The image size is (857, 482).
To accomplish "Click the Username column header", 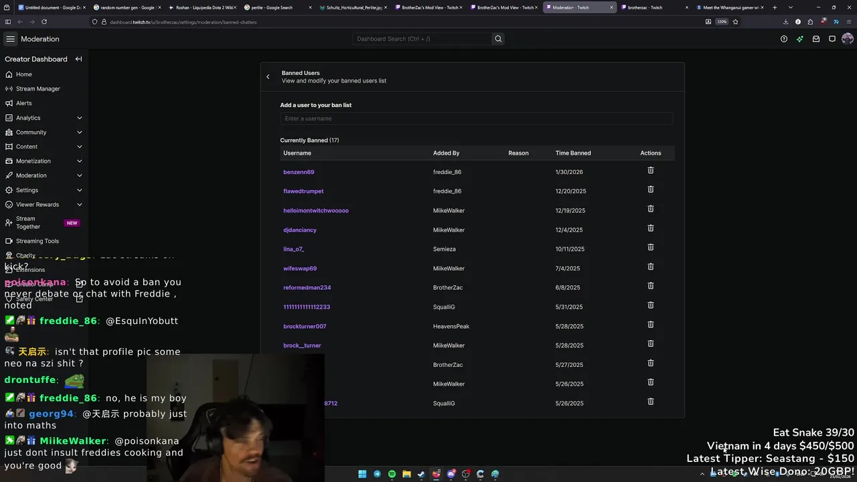I will pyautogui.click(x=297, y=153).
